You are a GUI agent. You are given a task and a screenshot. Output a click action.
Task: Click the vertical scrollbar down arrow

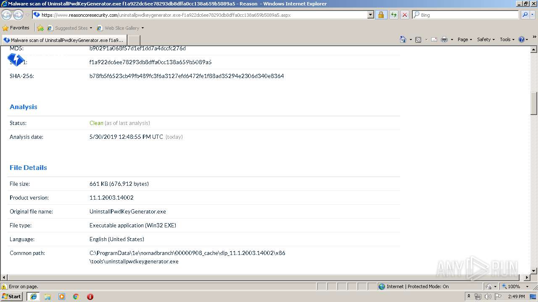tap(534, 271)
